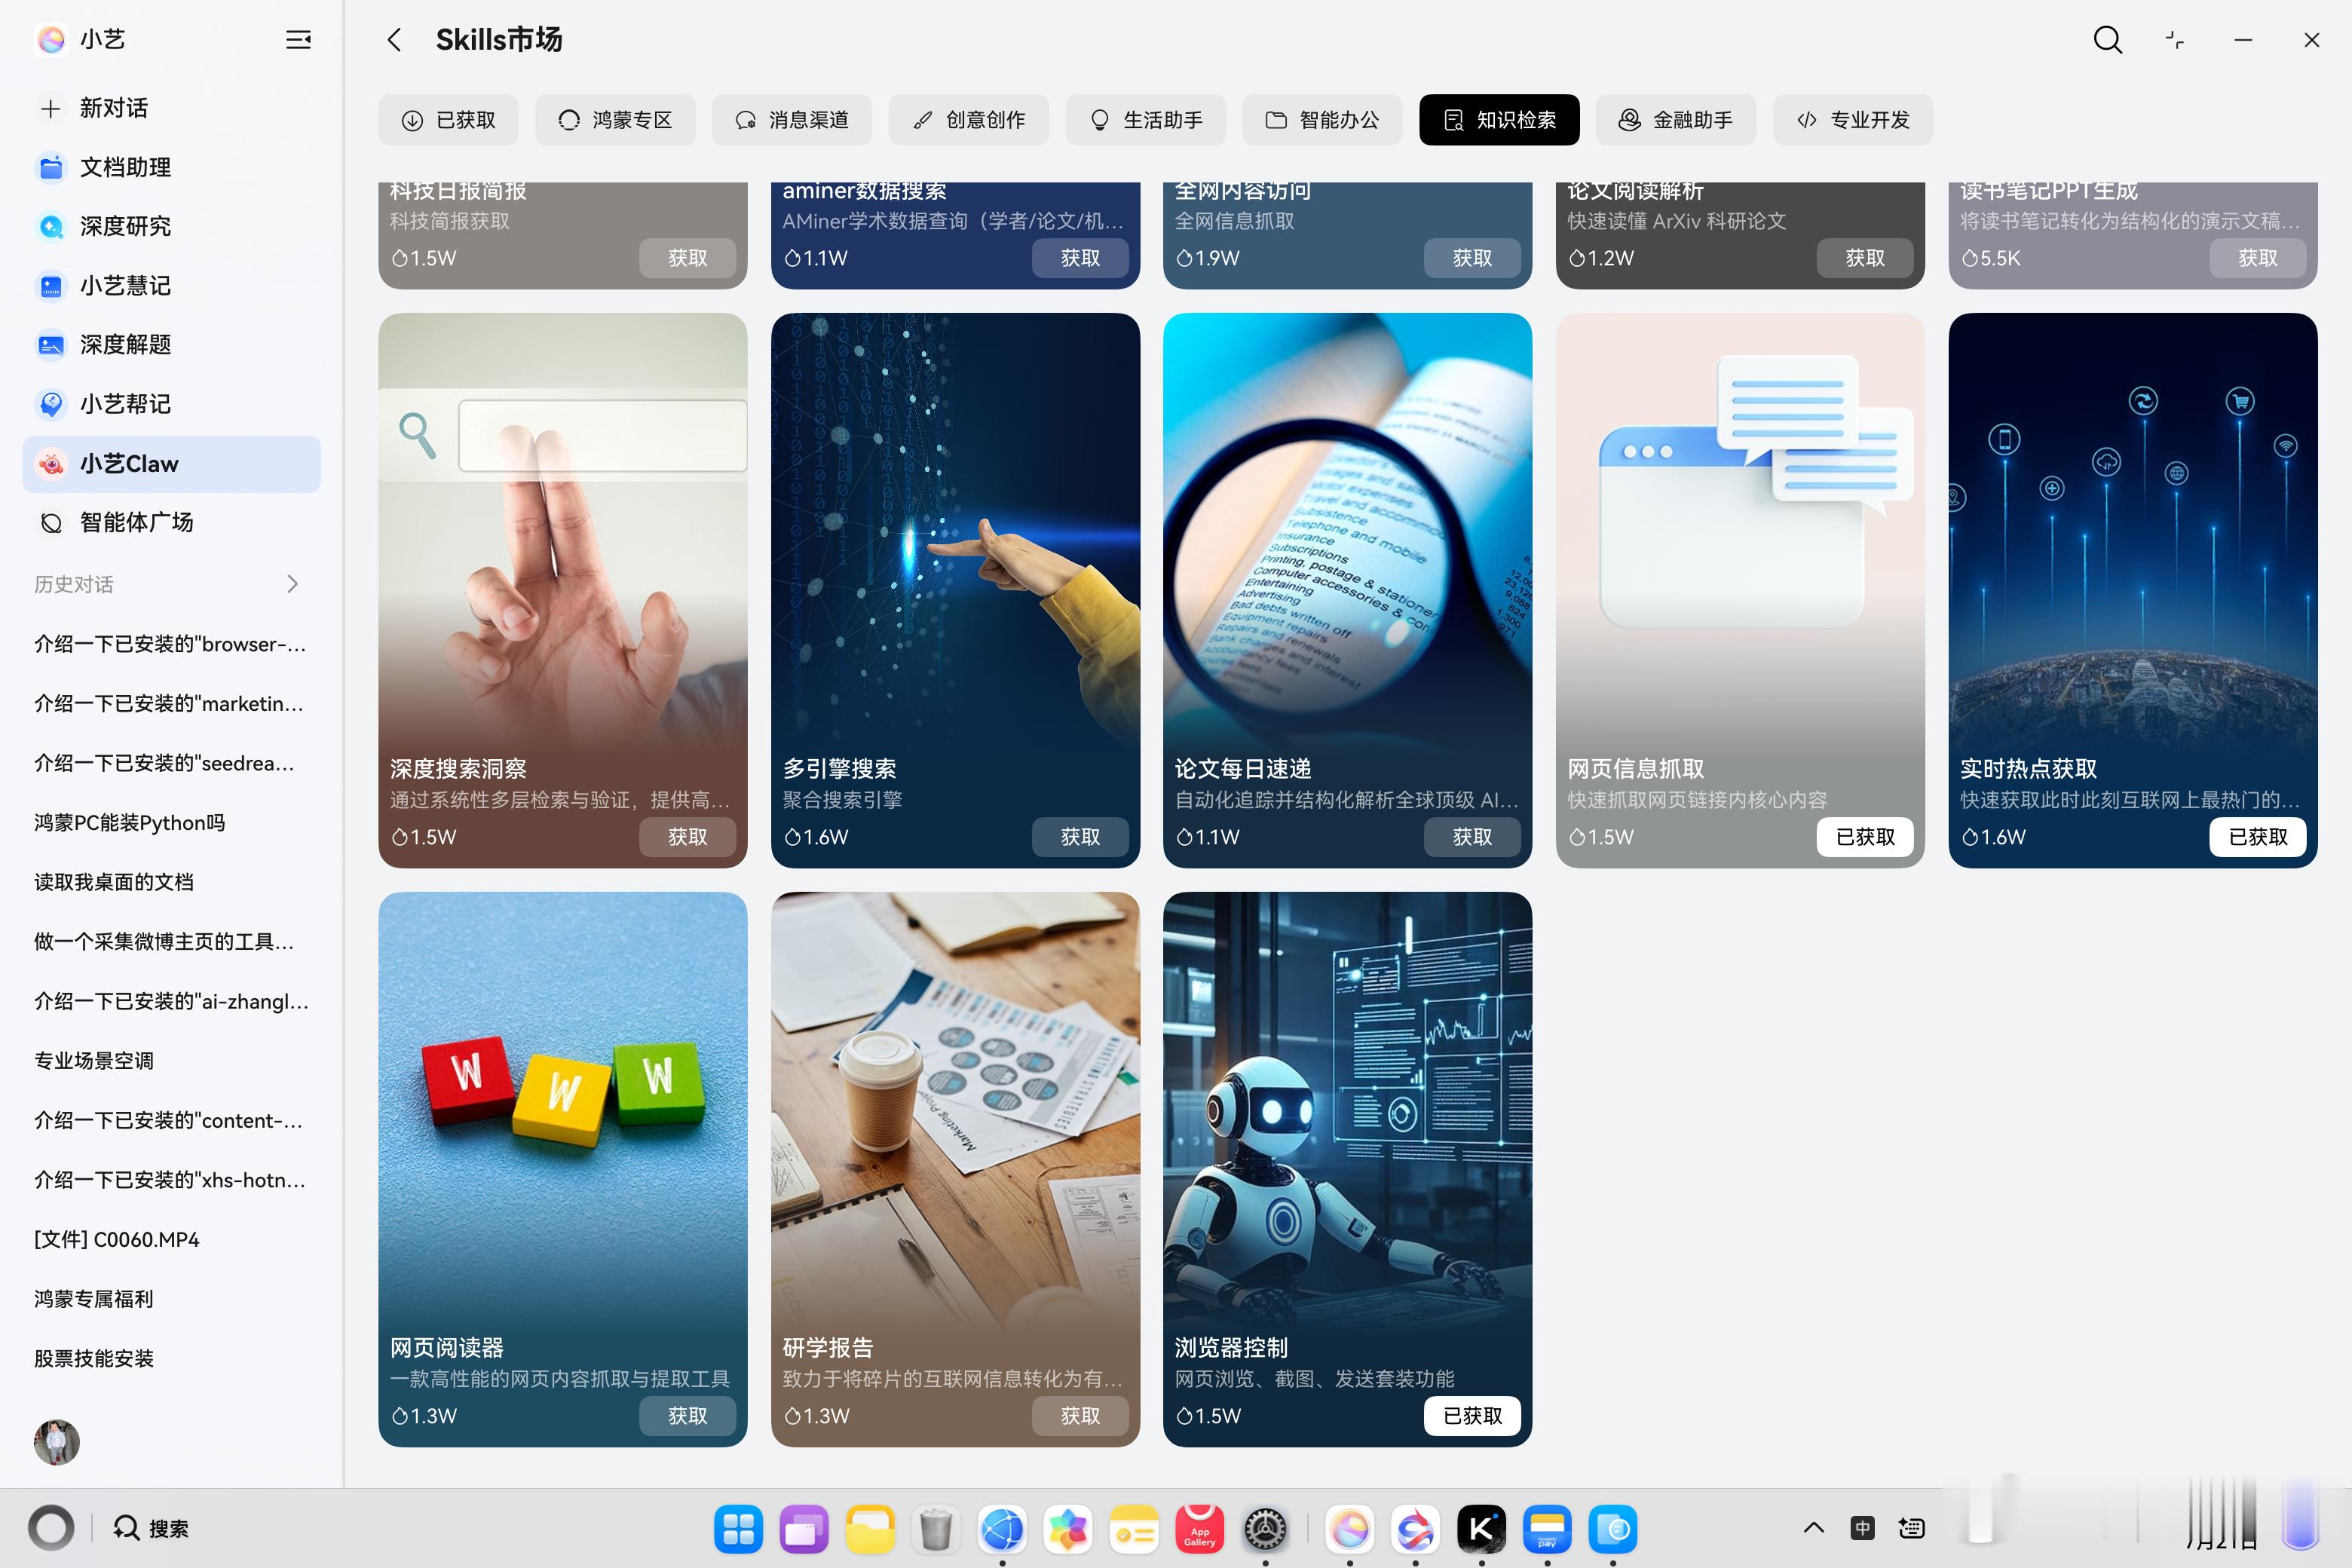The image size is (2352, 1568).
Task: Open the yellow file manager folder in dock
Action: pos(870,1528)
